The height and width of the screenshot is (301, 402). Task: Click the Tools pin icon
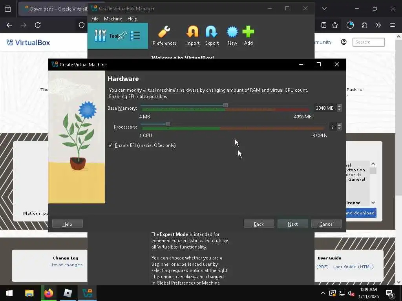122,36
